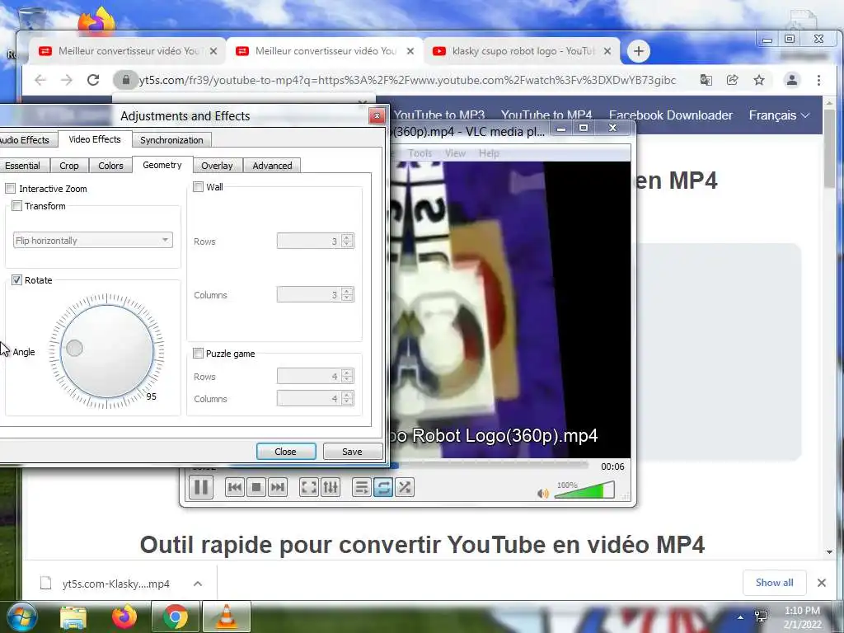Pause playback in VLC player
844x633 pixels.
pyautogui.click(x=201, y=487)
